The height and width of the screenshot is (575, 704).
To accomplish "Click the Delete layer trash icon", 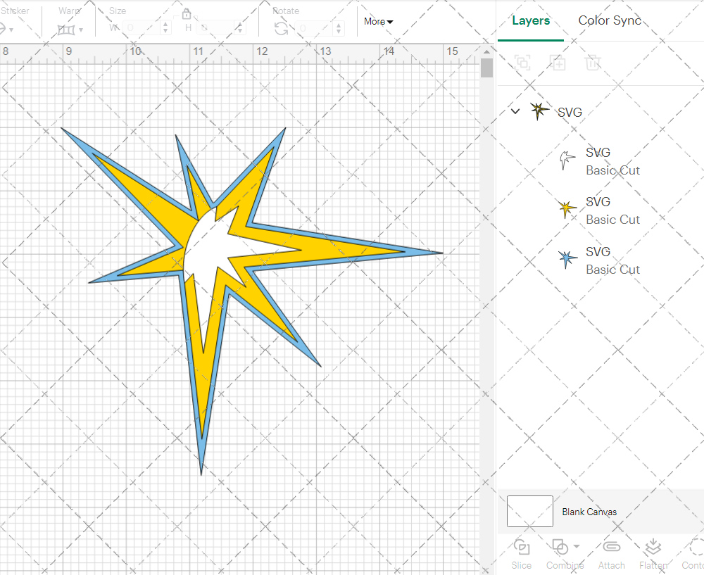I will [x=593, y=63].
